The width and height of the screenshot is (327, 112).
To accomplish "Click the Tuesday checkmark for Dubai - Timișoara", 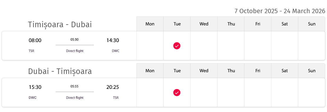I will [177, 92].
